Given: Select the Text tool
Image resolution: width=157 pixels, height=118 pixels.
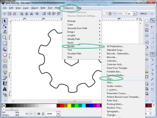Looking at the screenshot, I should pos(5,89).
